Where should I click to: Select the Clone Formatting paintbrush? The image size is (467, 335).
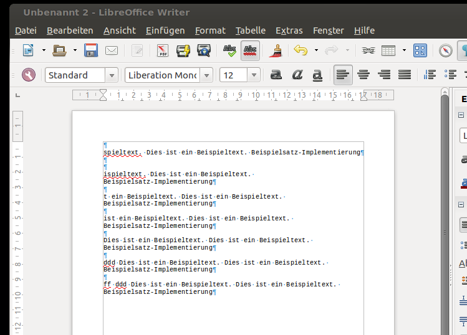click(276, 50)
